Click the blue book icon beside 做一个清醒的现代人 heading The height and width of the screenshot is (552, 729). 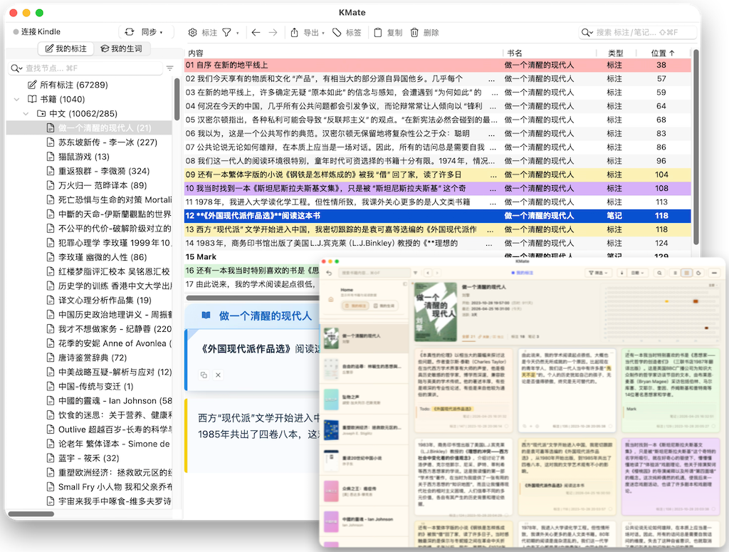(x=206, y=316)
